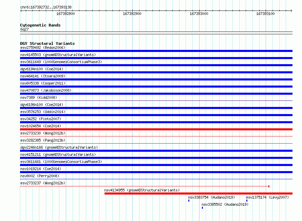Viewport: 302px width, 221px height.
Task: Click the small blue marker under nsv3385502
Action: (203, 208)
